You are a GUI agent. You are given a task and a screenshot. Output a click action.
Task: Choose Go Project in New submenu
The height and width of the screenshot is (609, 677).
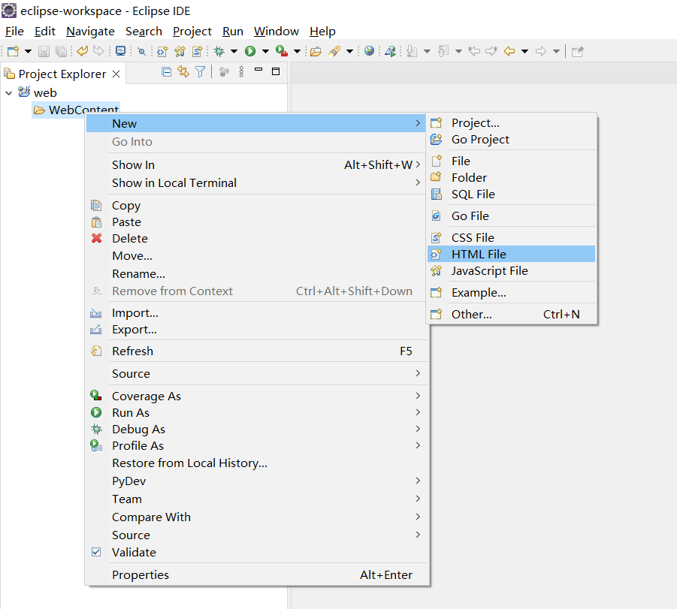(511, 140)
